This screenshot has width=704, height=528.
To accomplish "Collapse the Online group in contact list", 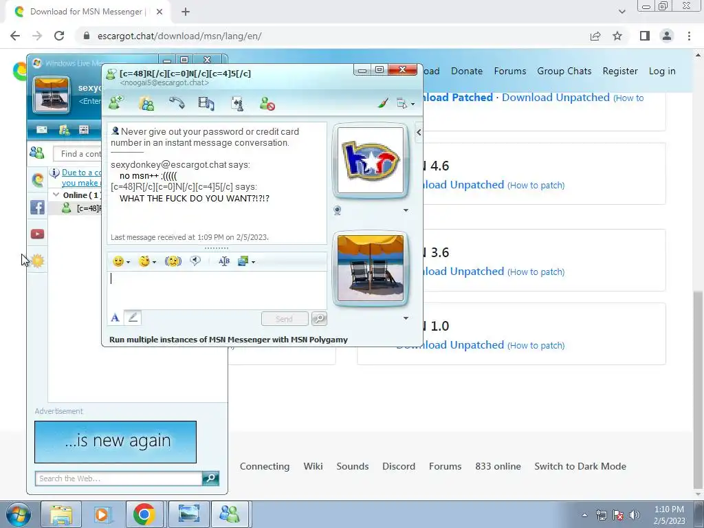I will tap(56, 195).
